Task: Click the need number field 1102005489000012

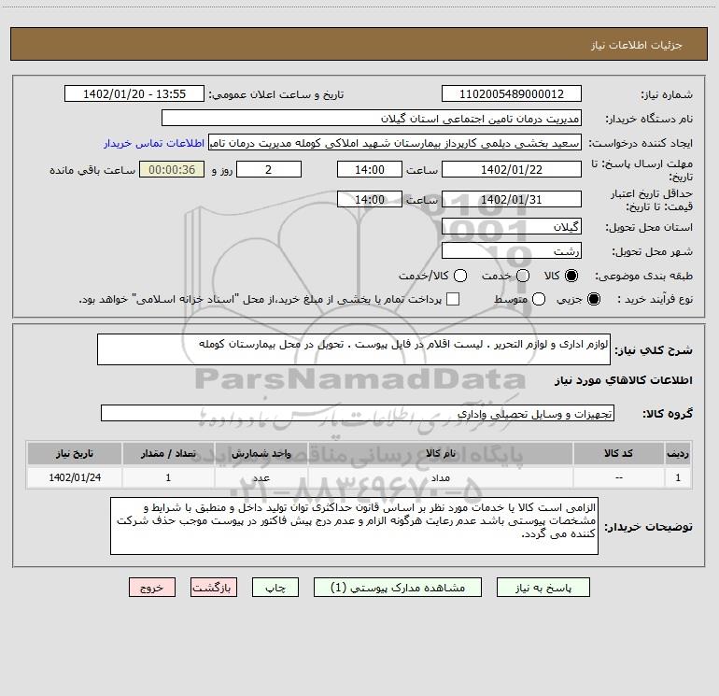Action: 512,94
